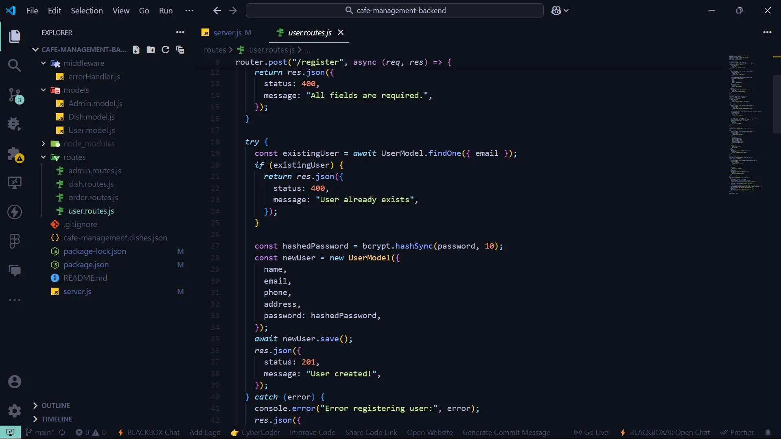Switch git branch main* in status bar
Viewport: 781px width, 439px height.
(x=40, y=432)
